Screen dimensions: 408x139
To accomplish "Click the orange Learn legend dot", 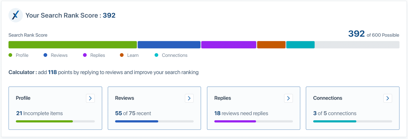I will point(122,55).
